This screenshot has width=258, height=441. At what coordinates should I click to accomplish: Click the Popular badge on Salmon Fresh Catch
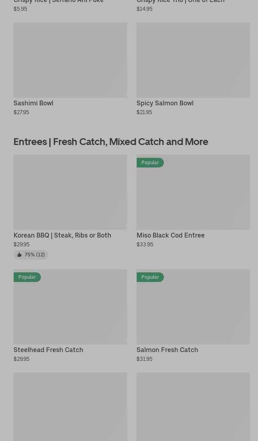click(150, 277)
